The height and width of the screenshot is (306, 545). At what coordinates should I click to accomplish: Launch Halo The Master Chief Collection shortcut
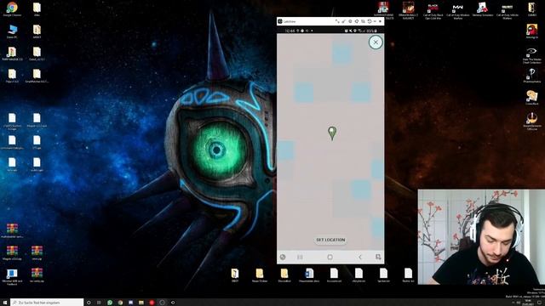(531, 55)
